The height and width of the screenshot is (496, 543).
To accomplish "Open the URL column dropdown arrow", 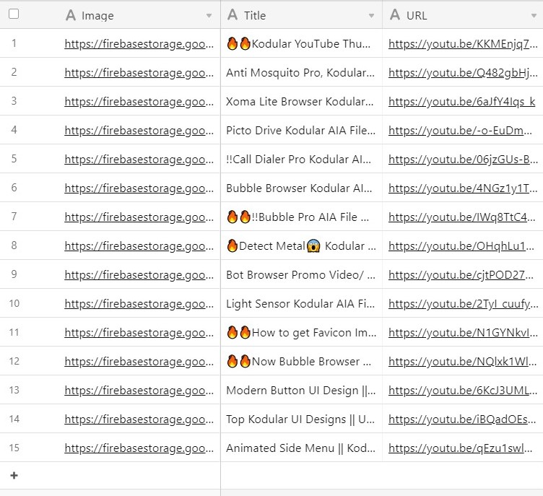I will (534, 16).
